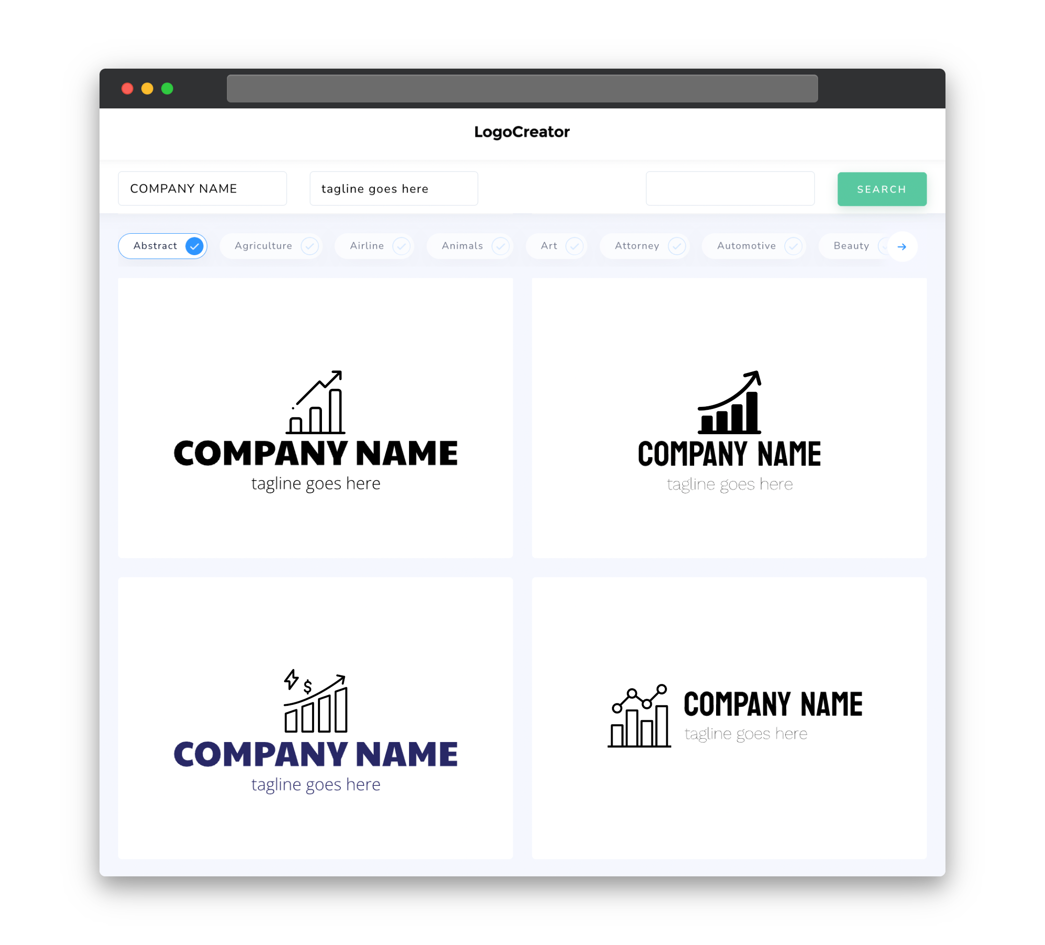Click the Company Name input field

(x=203, y=189)
